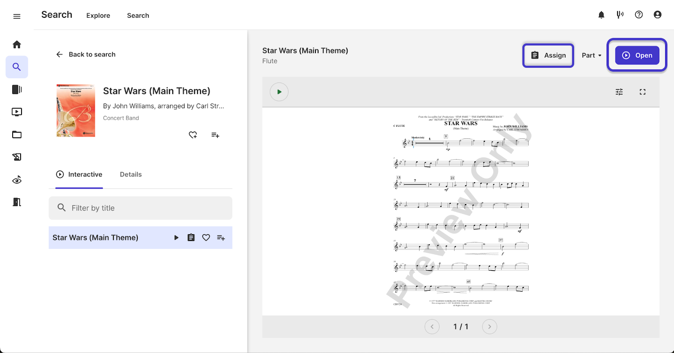674x353 pixels.
Task: Assign the Star Wars (Main Theme) list row
Action: [191, 238]
